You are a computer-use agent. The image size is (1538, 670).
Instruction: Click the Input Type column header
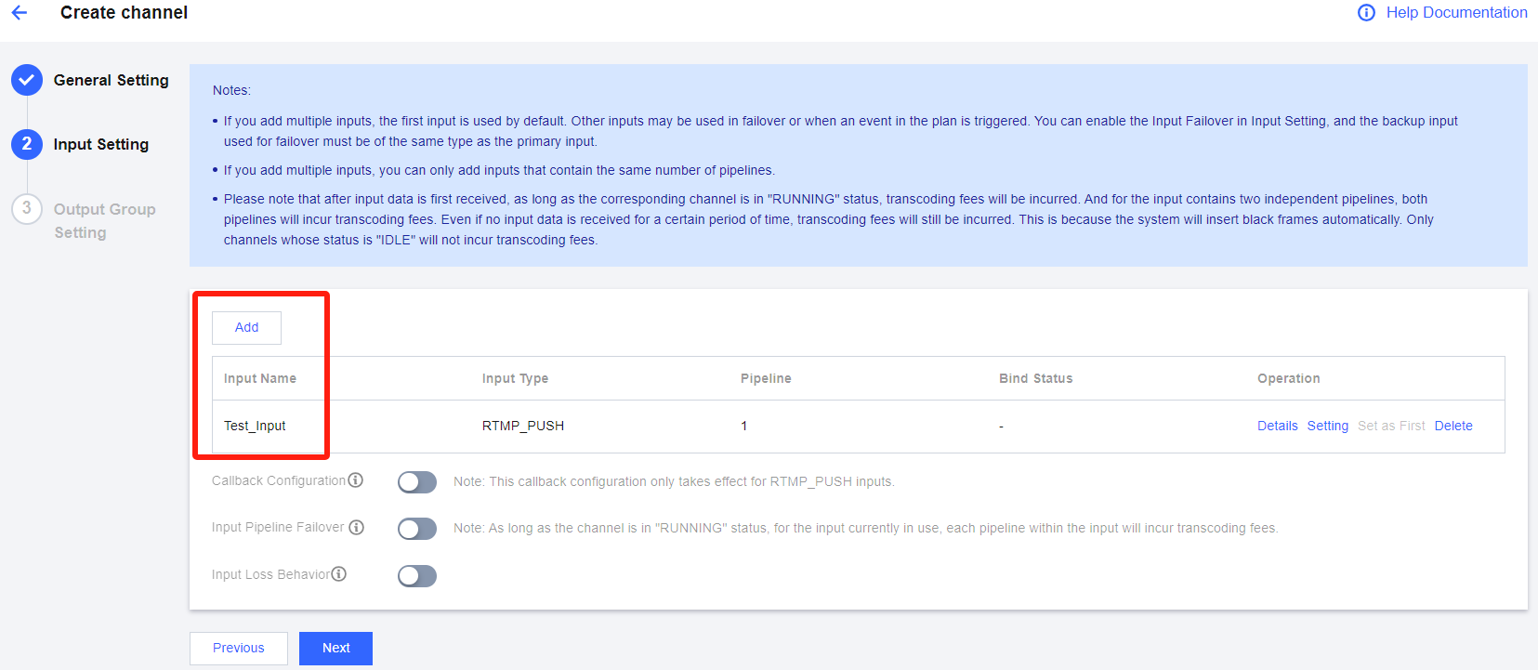click(515, 378)
